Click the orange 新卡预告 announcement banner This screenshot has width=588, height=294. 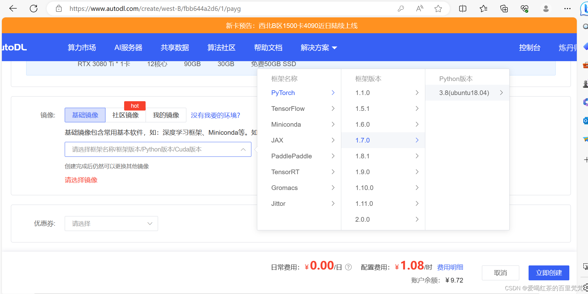(289, 25)
